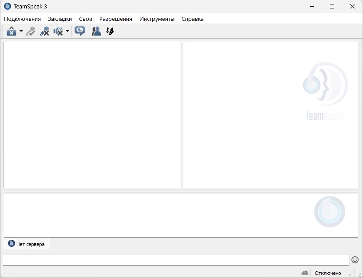
Task: Open the Справка menu
Action: [193, 19]
